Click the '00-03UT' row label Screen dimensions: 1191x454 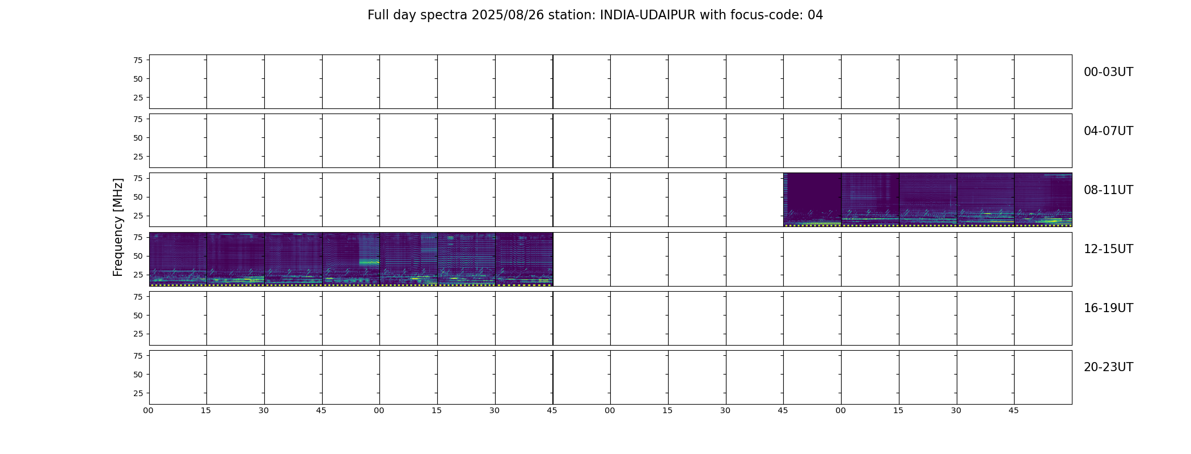(1108, 72)
